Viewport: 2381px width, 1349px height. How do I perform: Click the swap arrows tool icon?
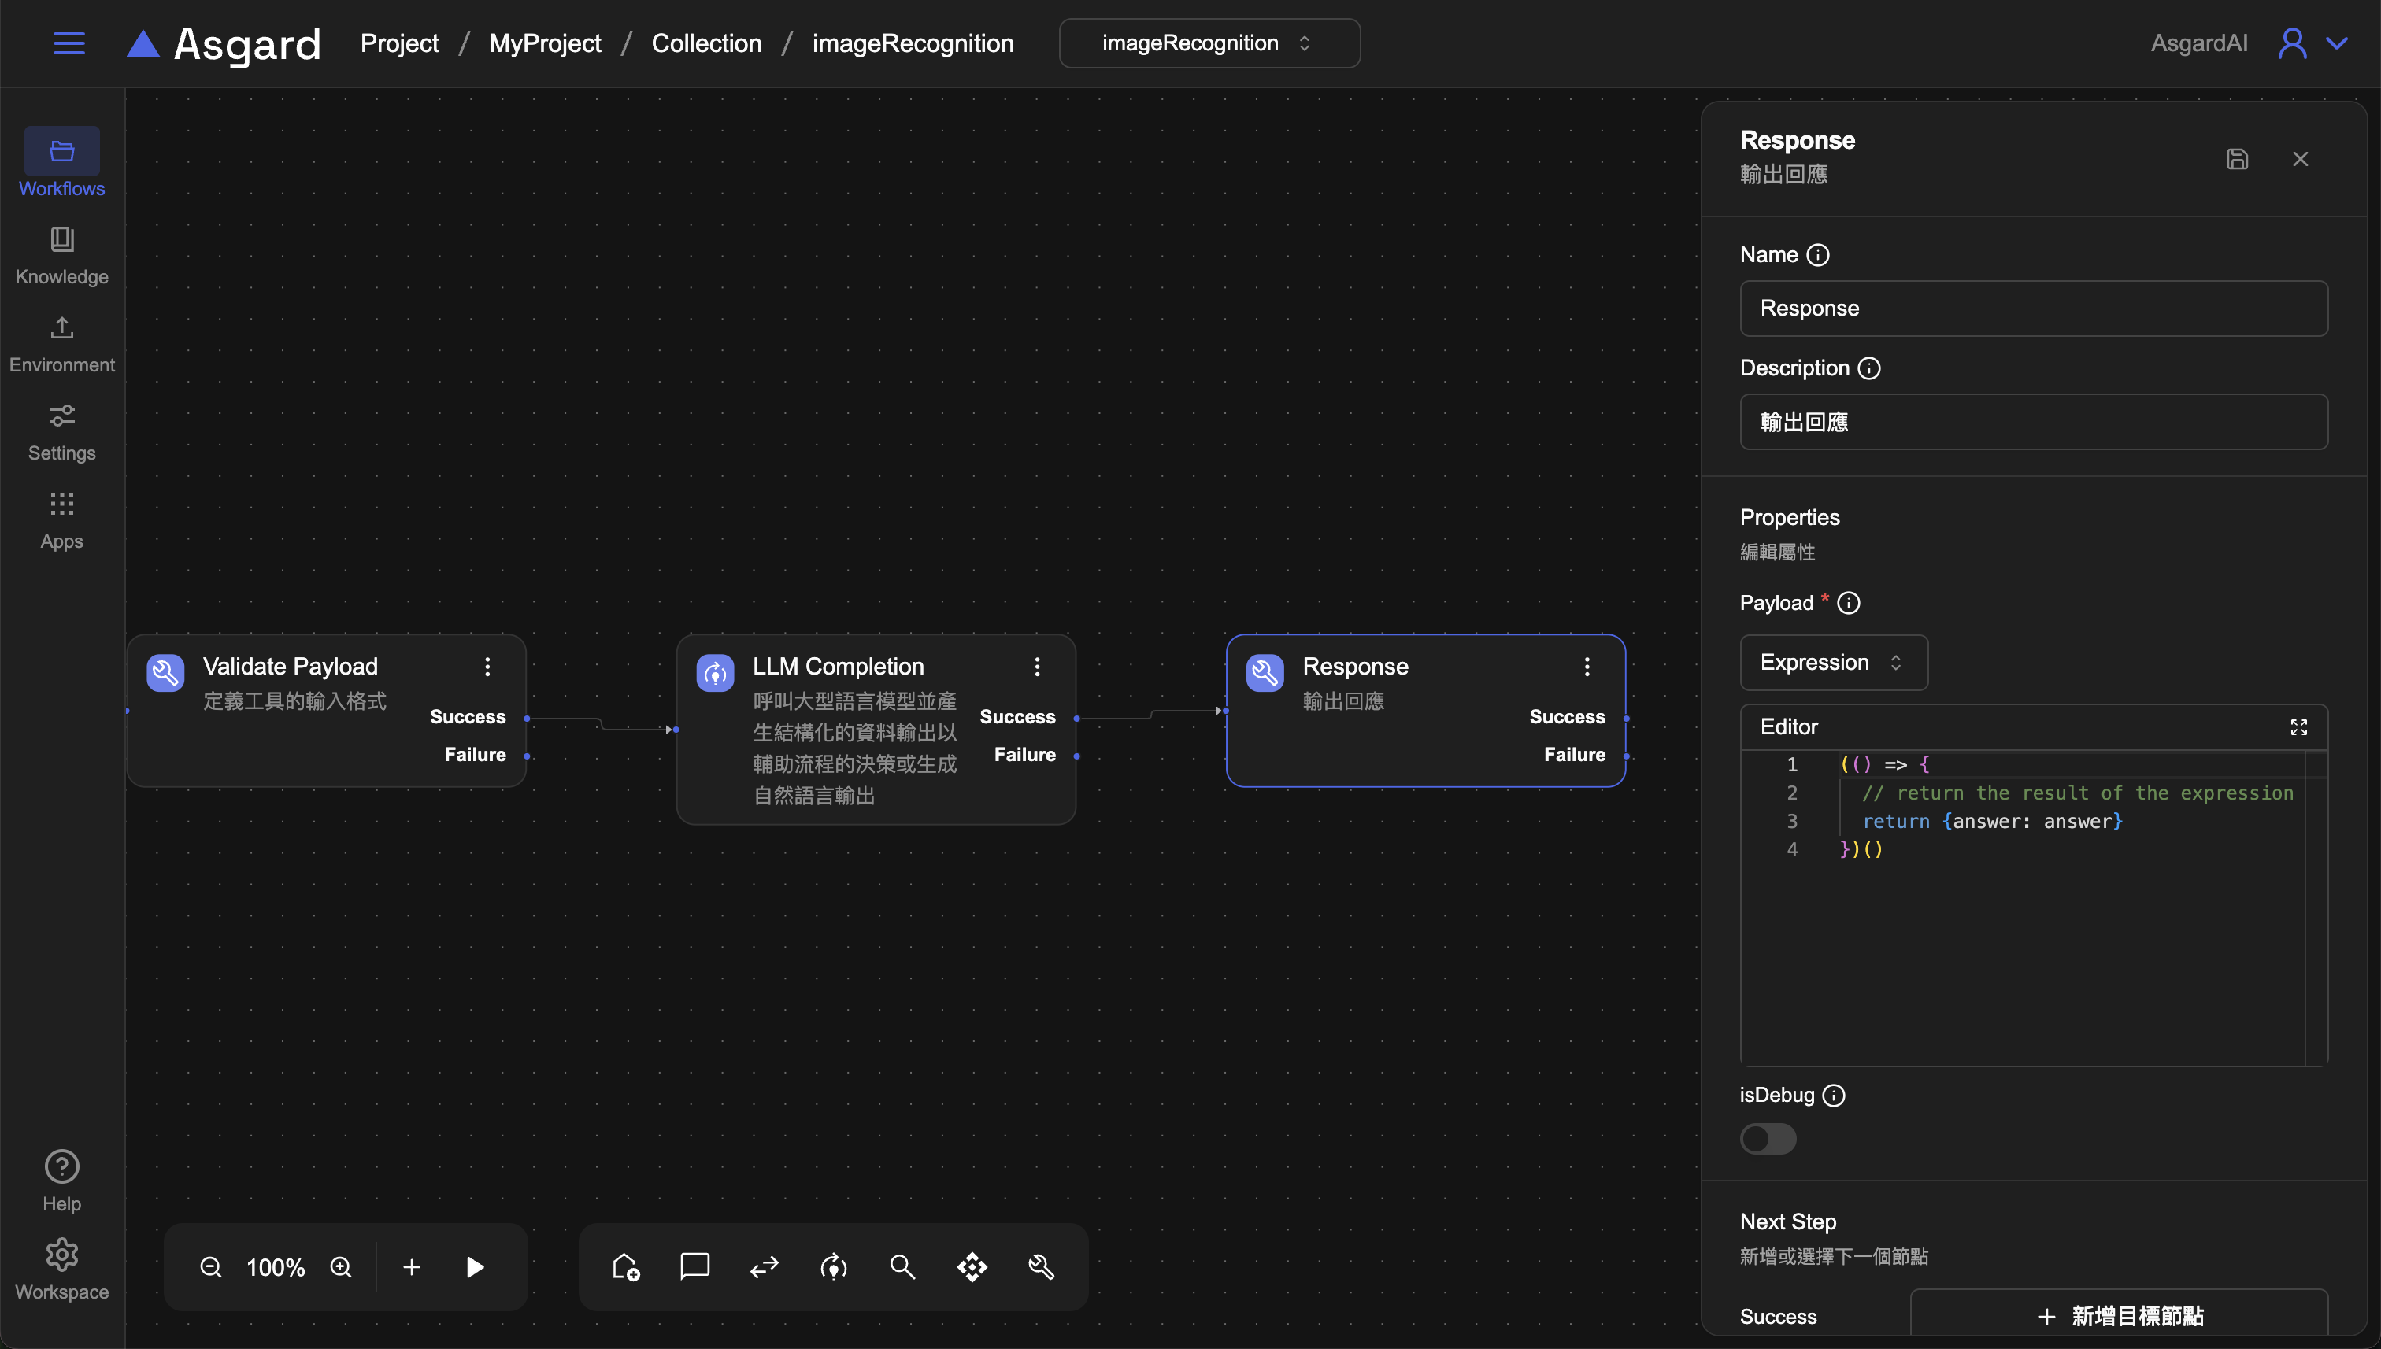(764, 1266)
